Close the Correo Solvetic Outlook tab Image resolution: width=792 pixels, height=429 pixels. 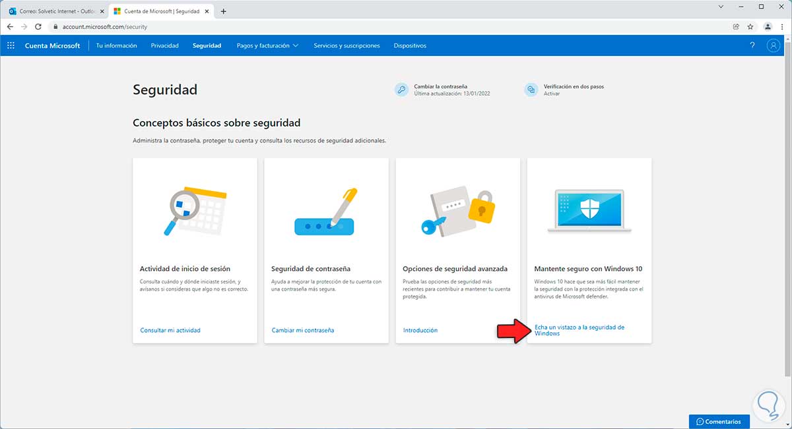tap(102, 11)
